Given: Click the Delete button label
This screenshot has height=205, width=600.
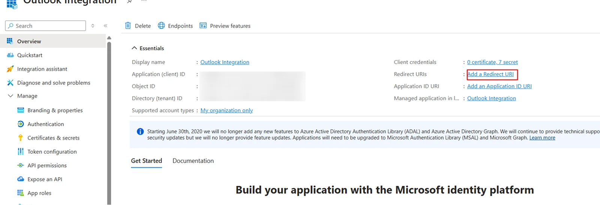Looking at the screenshot, I should coord(143,26).
